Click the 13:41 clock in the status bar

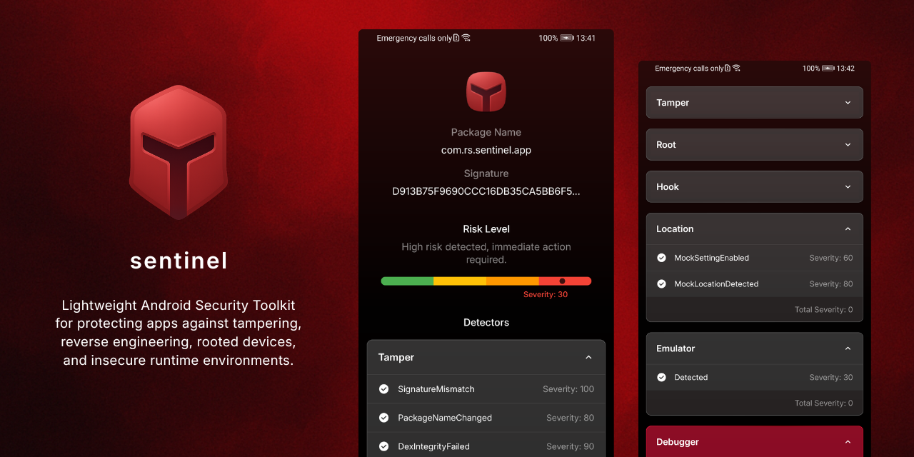coord(586,38)
